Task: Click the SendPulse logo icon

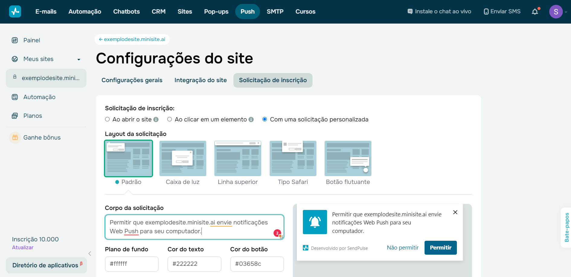Action: (15, 11)
